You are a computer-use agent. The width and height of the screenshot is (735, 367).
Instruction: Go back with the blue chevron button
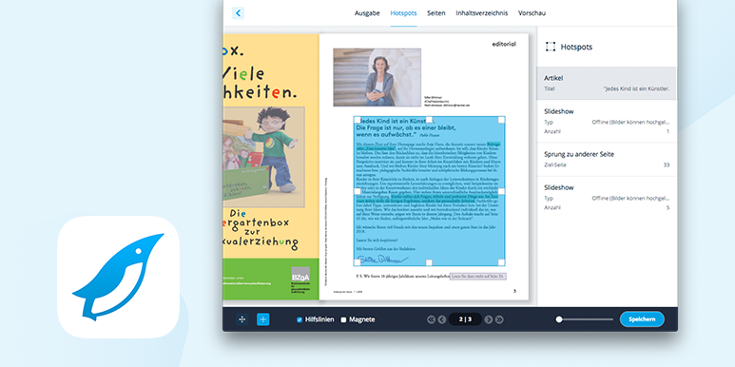(238, 13)
